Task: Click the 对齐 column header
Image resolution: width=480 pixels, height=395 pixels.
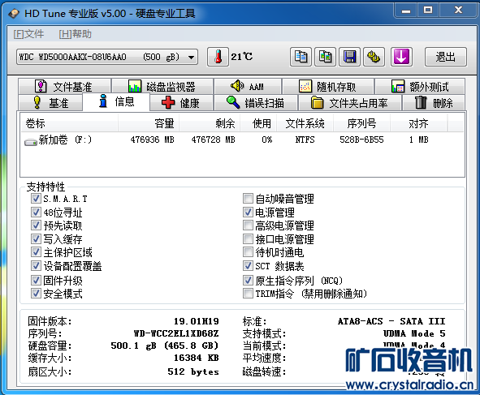Action: 418,123
